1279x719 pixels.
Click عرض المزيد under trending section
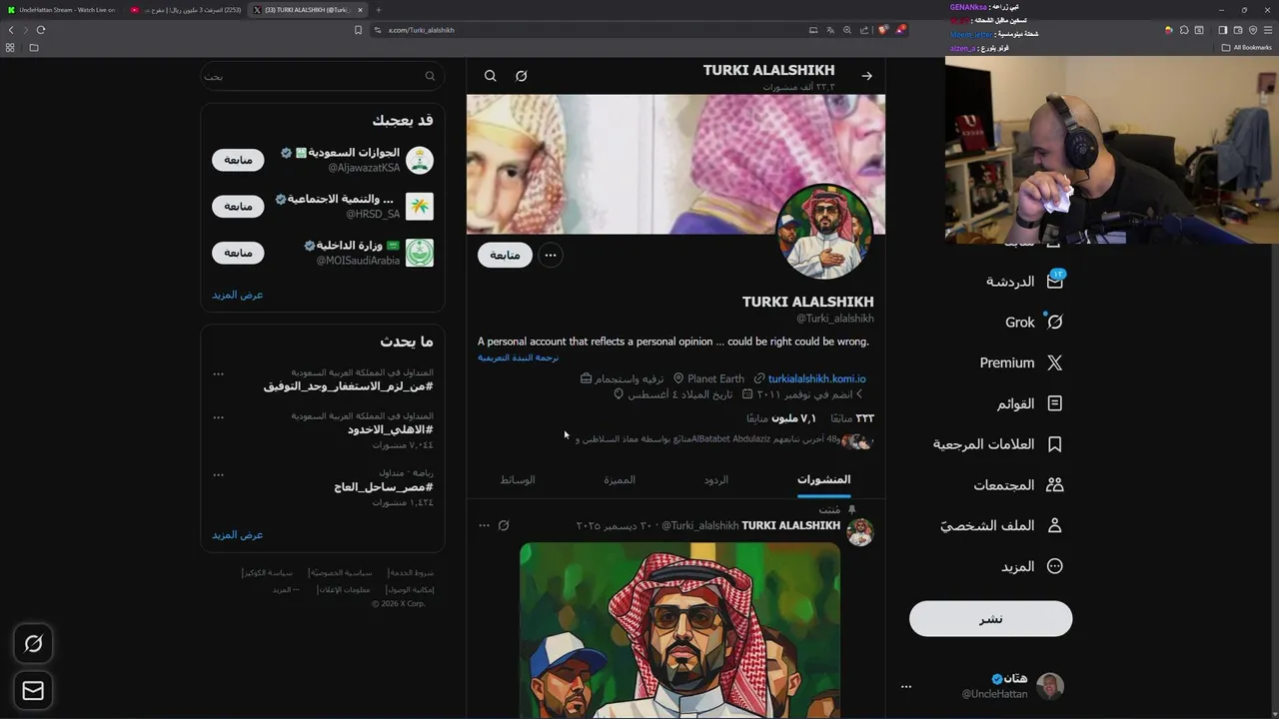238,534
